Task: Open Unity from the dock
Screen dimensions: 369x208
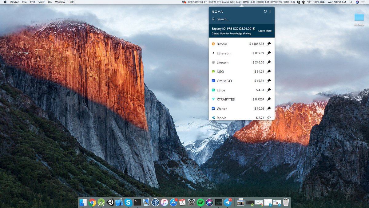Action: (x=110, y=202)
